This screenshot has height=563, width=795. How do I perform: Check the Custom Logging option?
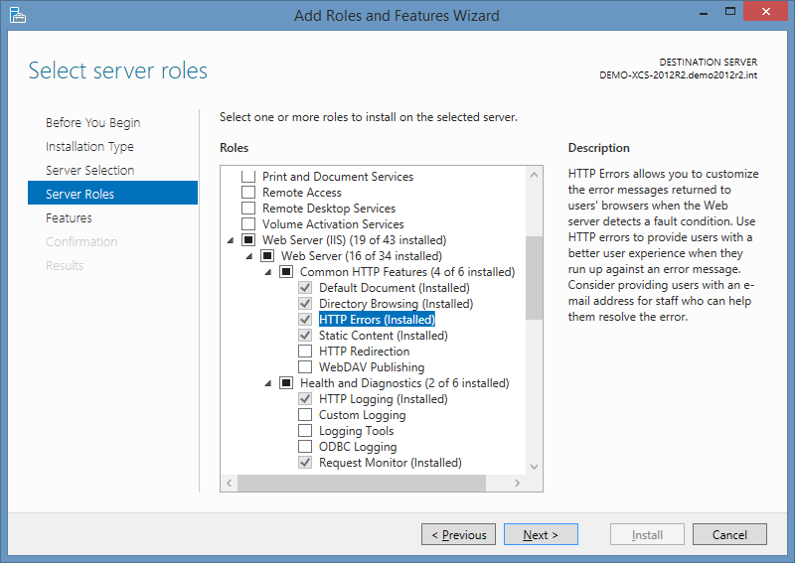pyautogui.click(x=305, y=414)
